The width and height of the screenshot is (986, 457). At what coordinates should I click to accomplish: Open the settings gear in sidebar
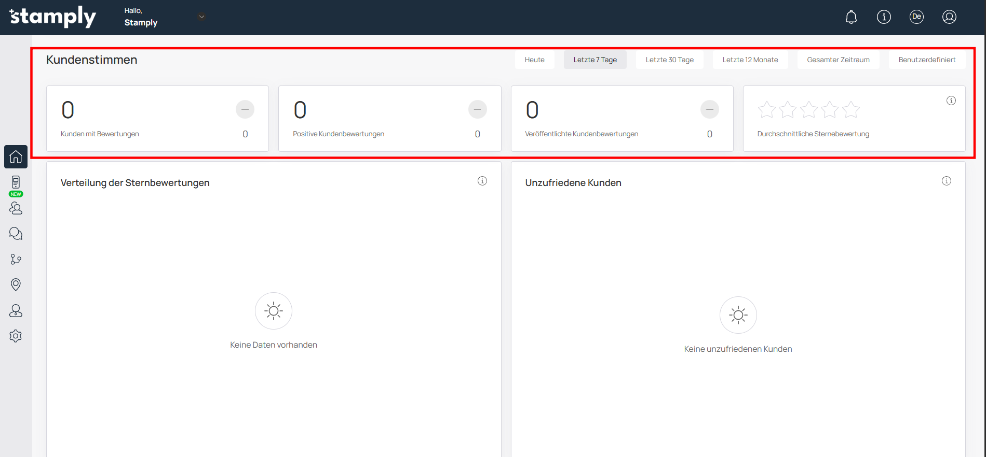coord(16,336)
